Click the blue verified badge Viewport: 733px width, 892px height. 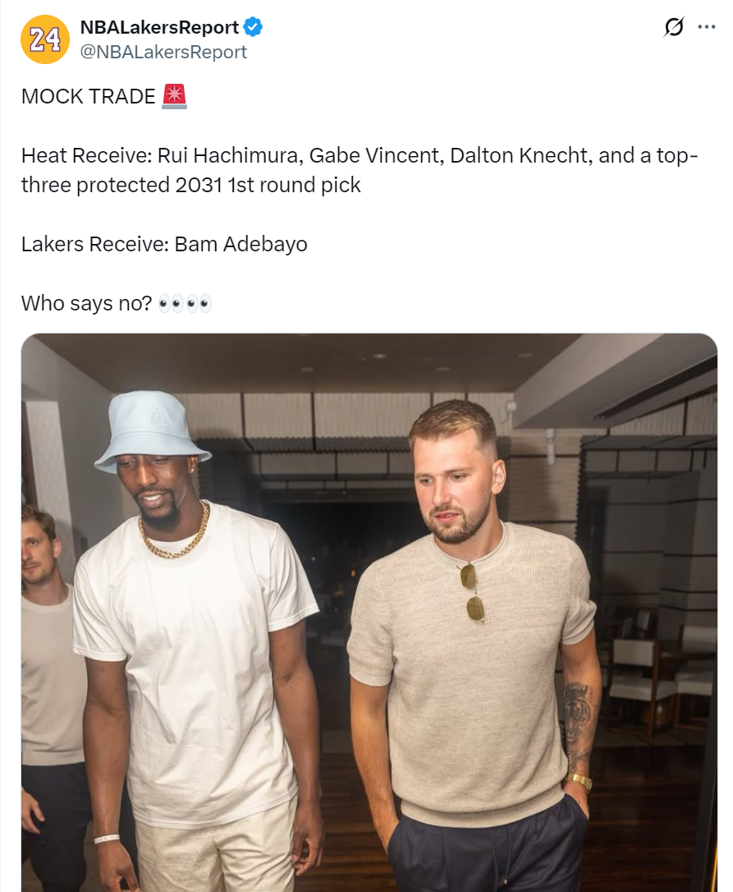(253, 27)
